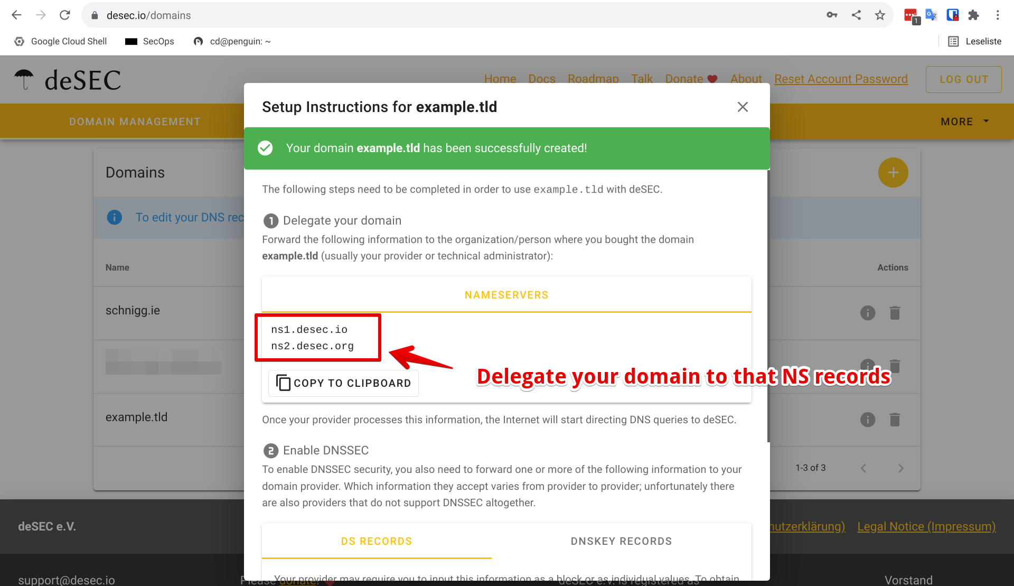
Task: Close the Setup Instructions dialog
Action: [743, 107]
